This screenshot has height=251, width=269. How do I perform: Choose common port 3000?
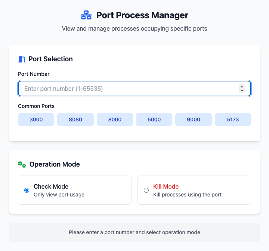[36, 120]
